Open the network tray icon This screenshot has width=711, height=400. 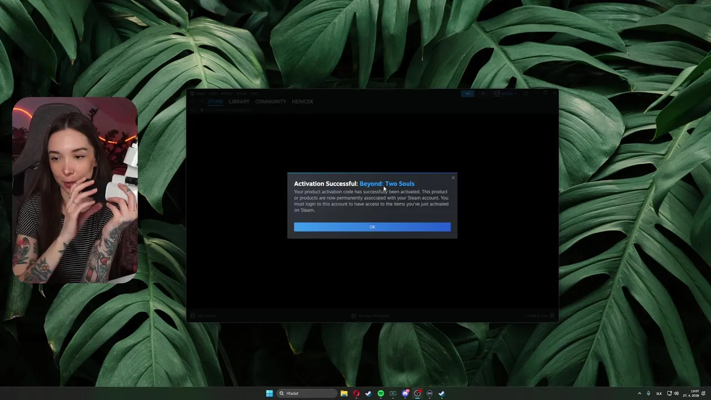point(669,393)
